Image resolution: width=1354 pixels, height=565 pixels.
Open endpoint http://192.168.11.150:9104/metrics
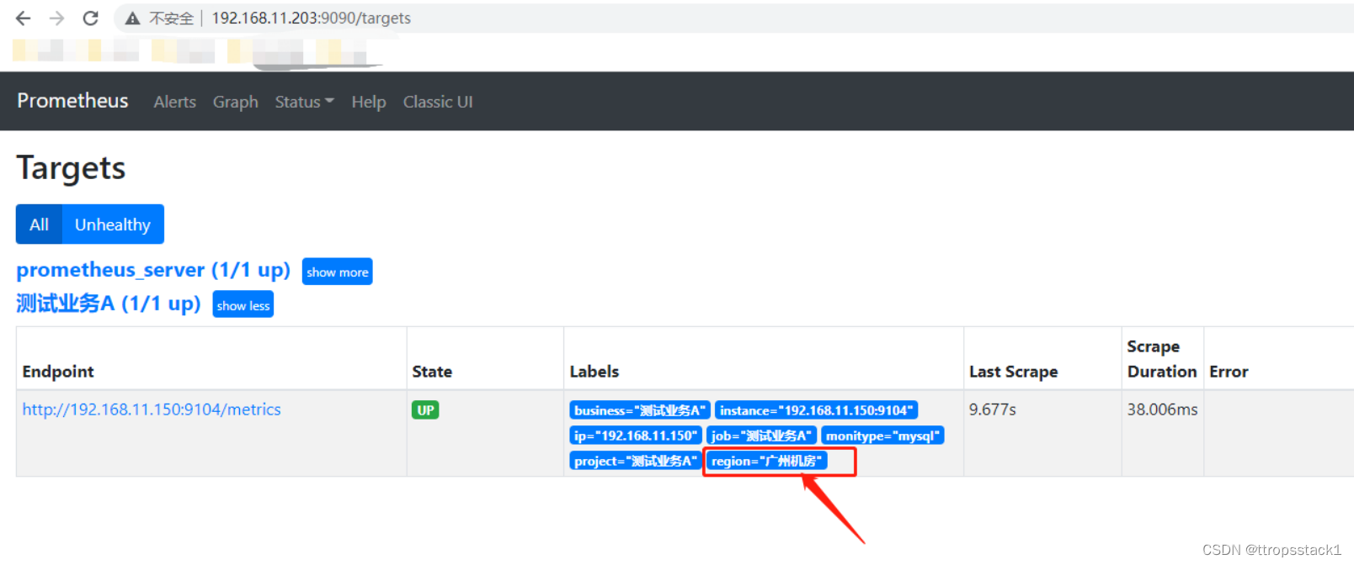(x=152, y=409)
